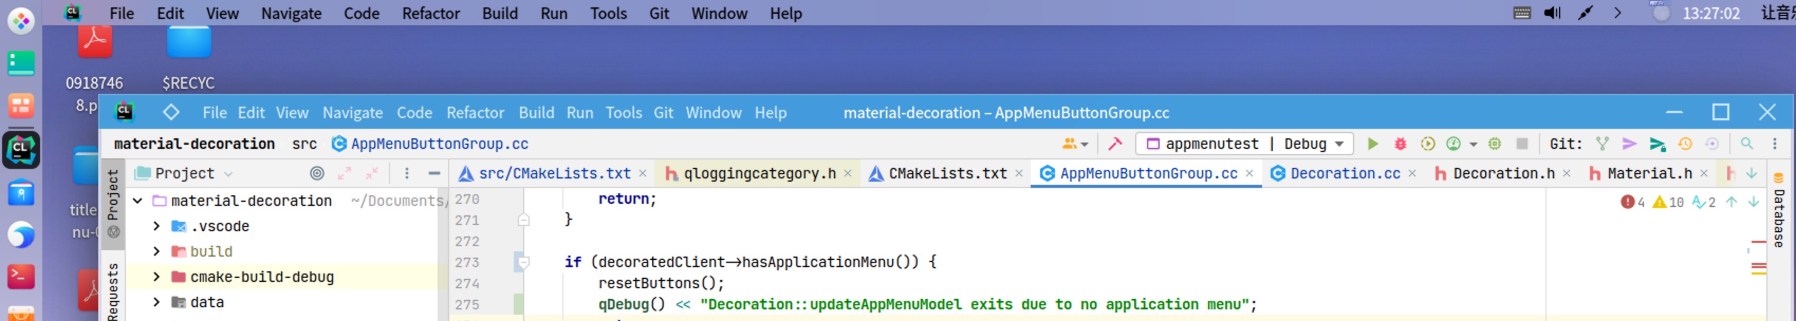Run appmenutest with the green play icon
The image size is (1796, 321).
1372,144
